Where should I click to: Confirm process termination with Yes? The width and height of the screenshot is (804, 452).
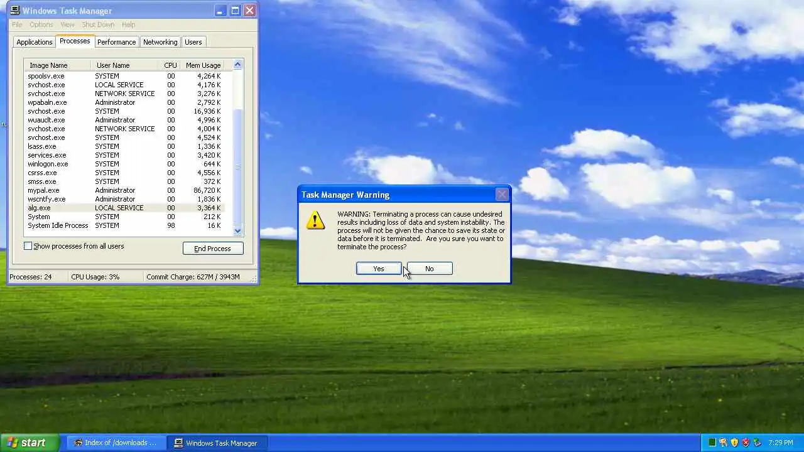point(379,269)
